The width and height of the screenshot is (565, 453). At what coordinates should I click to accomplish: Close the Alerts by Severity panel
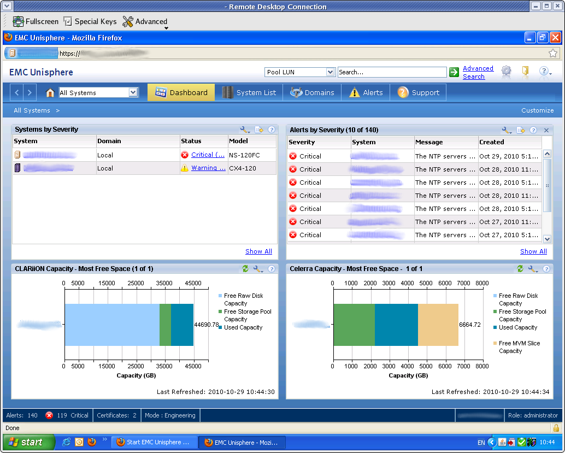pyautogui.click(x=546, y=130)
